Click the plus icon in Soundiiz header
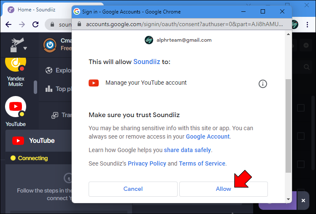The image size is (316, 214). (x=306, y=45)
